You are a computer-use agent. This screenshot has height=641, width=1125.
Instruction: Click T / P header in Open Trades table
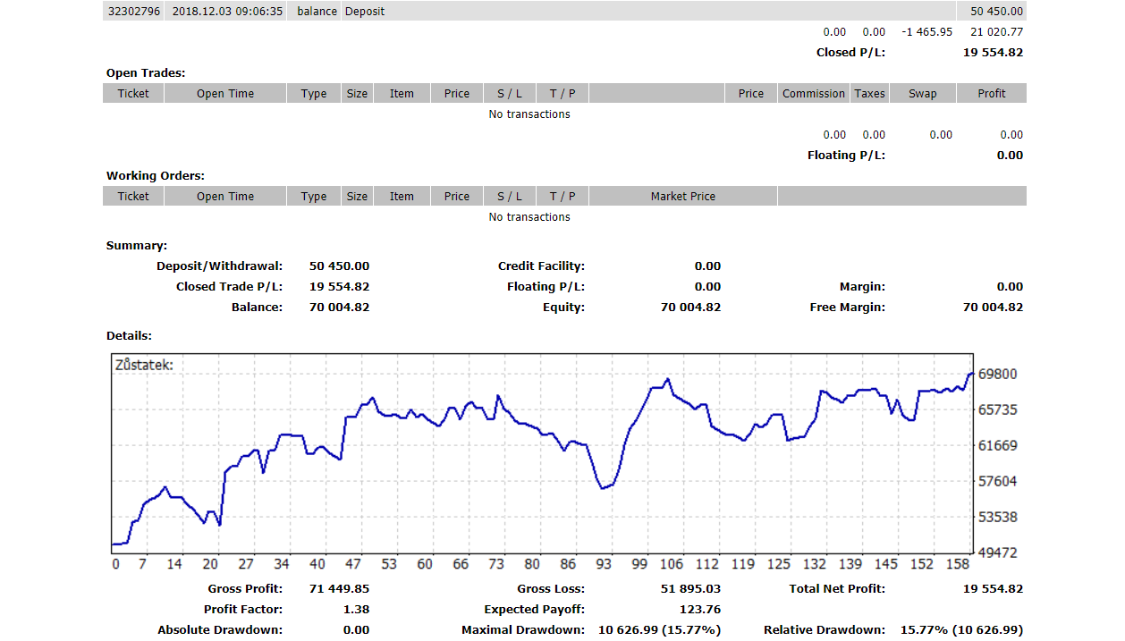coord(562,93)
